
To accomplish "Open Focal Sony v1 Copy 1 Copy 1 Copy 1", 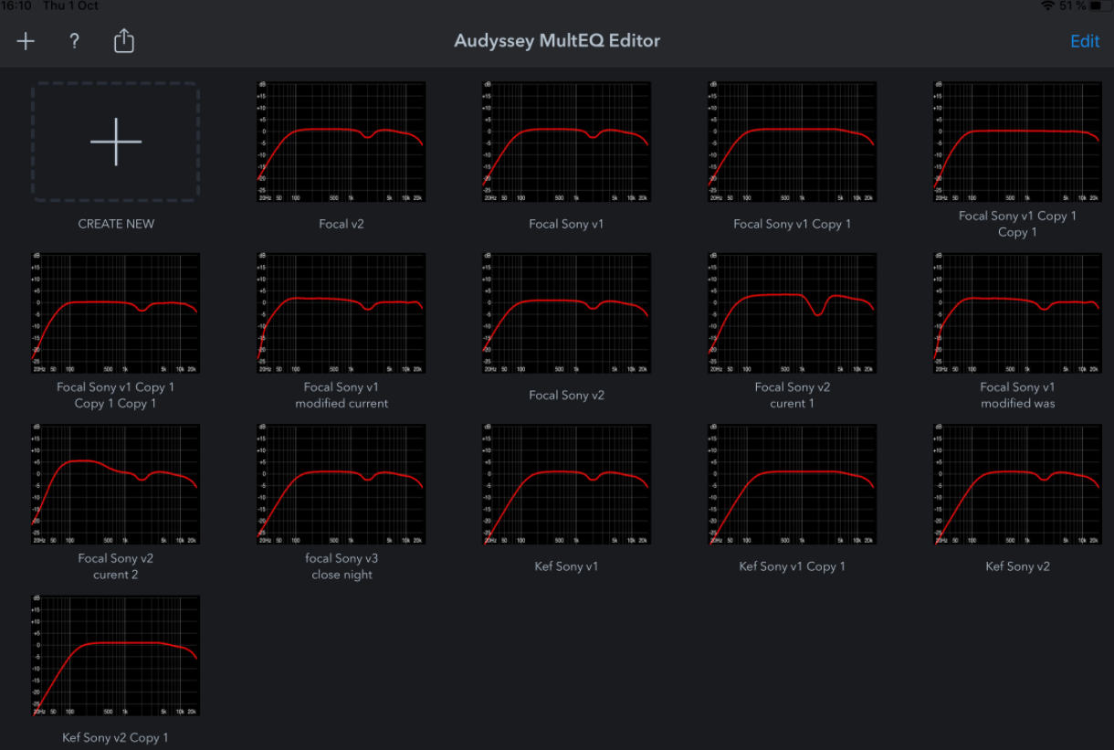I will (x=116, y=313).
